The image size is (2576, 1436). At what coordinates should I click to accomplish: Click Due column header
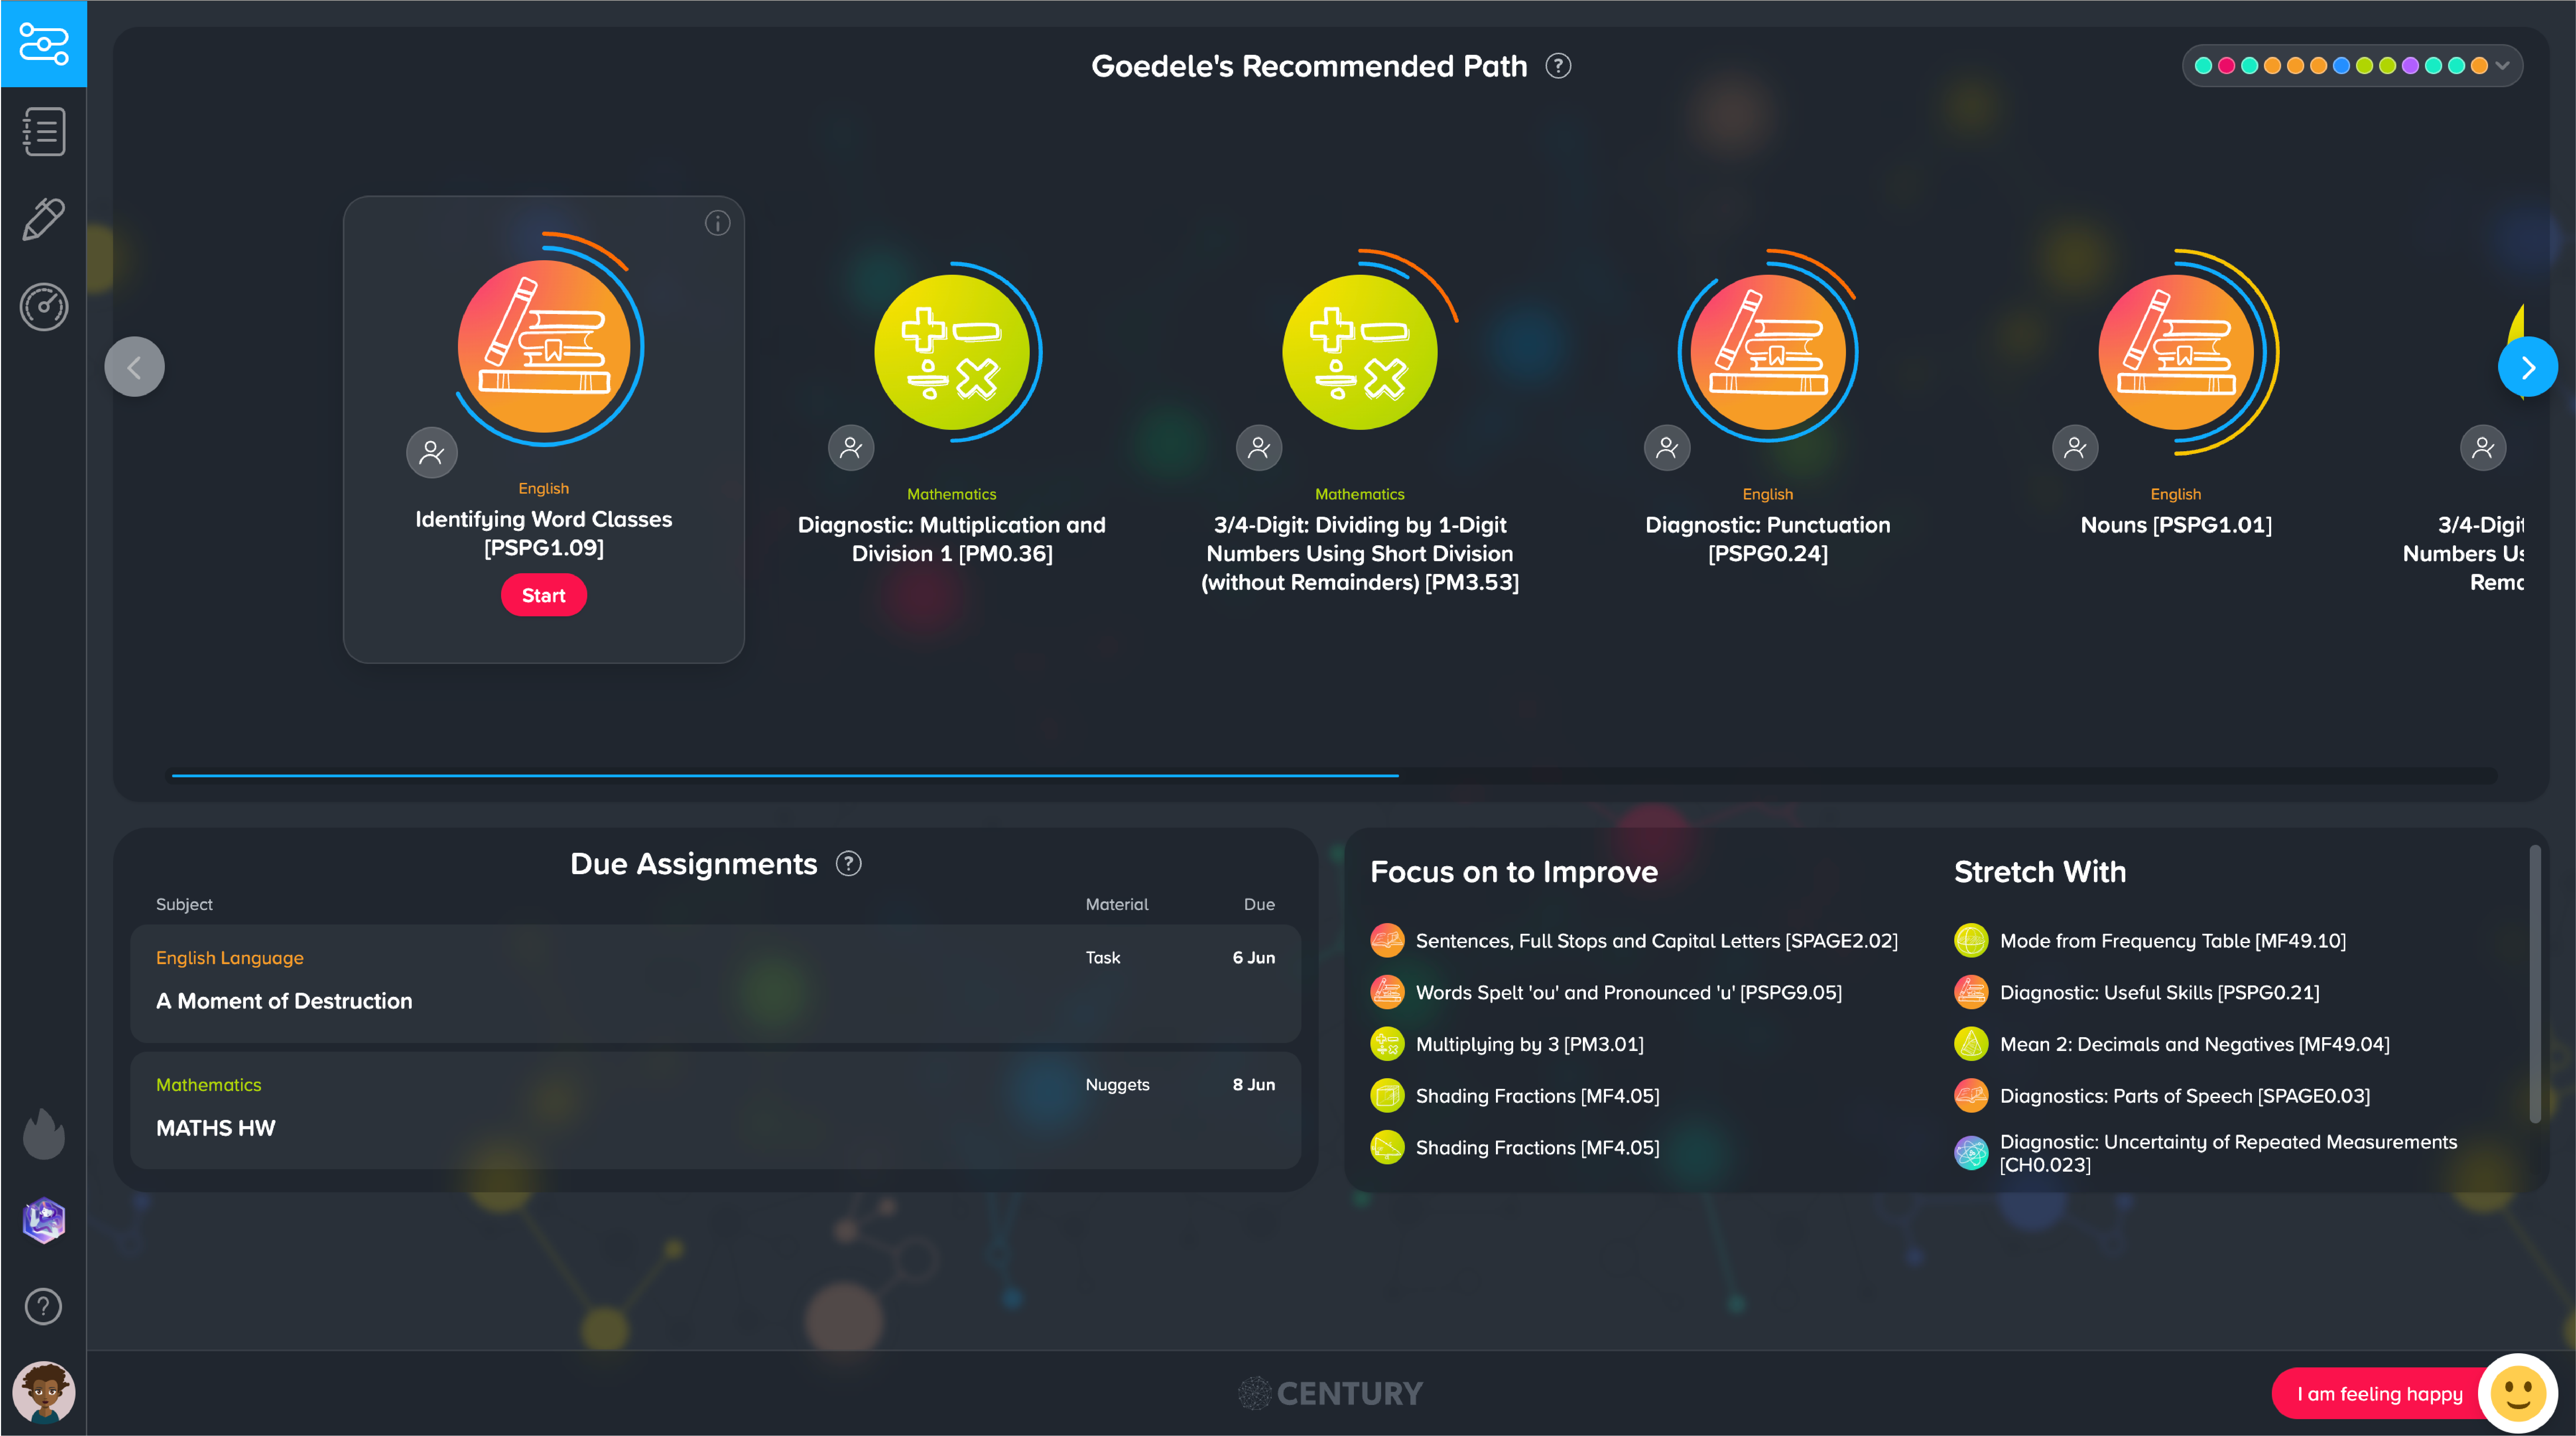[x=1259, y=904]
